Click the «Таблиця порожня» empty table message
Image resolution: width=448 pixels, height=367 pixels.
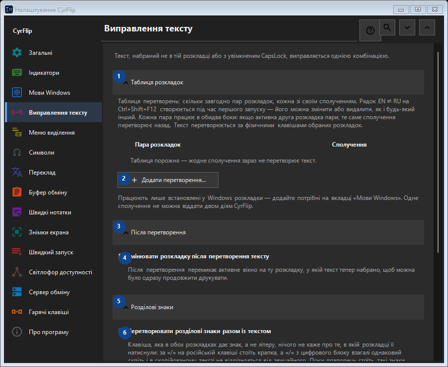pyautogui.click(x=224, y=161)
